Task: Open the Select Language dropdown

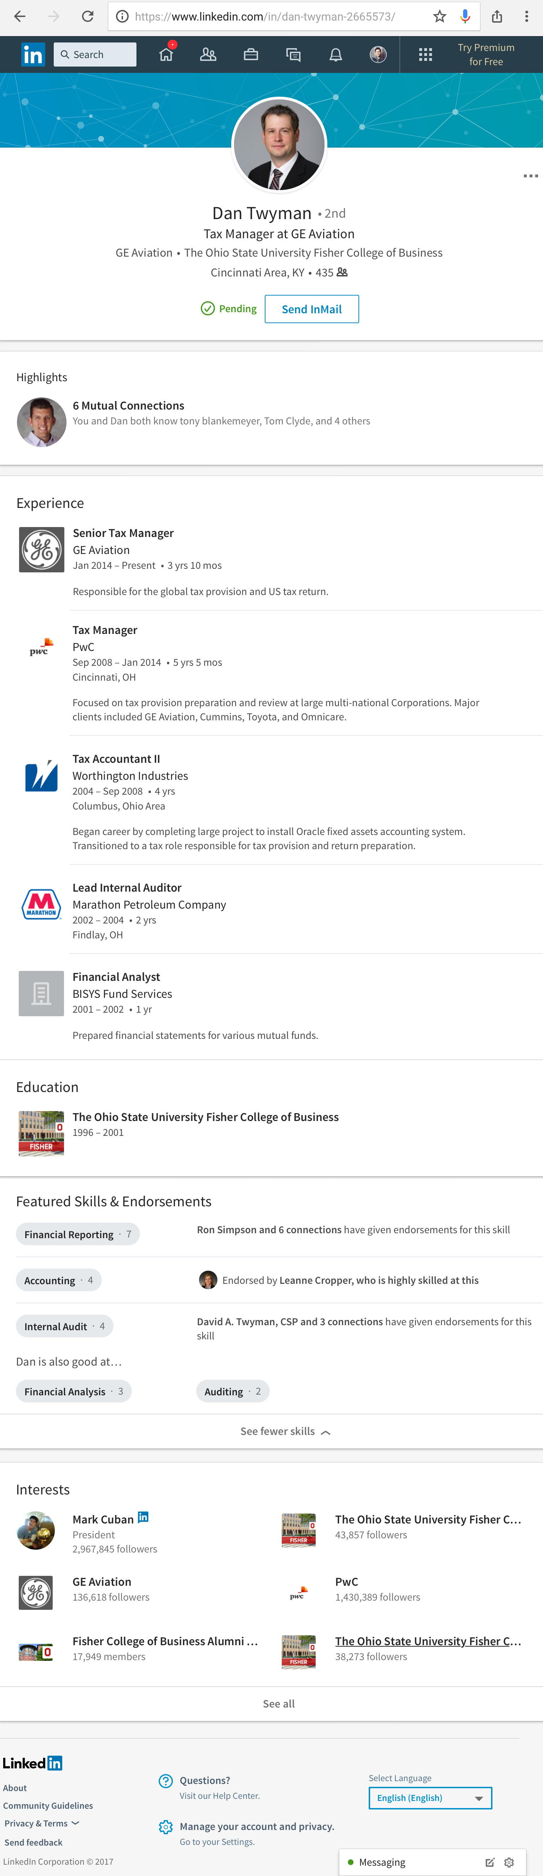Action: [430, 1798]
